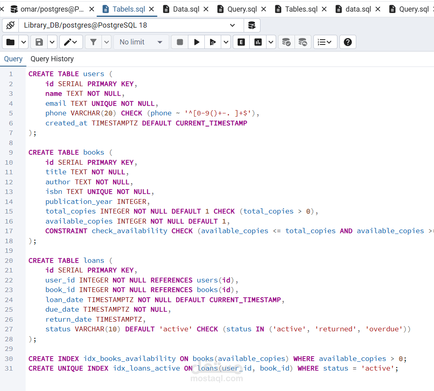Open the Save File options arrow
The image size is (434, 391).
pyautogui.click(x=52, y=42)
